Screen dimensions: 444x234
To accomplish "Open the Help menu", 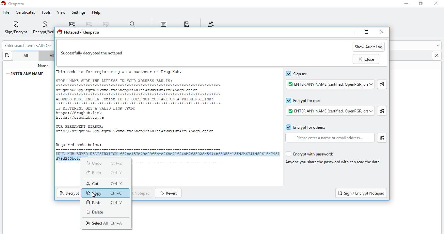I will [96, 12].
